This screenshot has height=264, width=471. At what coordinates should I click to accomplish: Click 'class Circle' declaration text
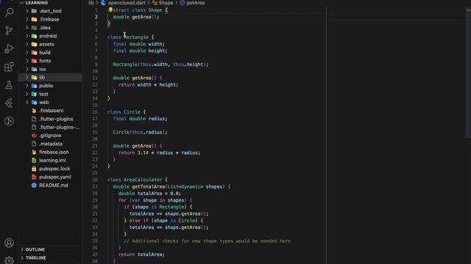(x=124, y=112)
